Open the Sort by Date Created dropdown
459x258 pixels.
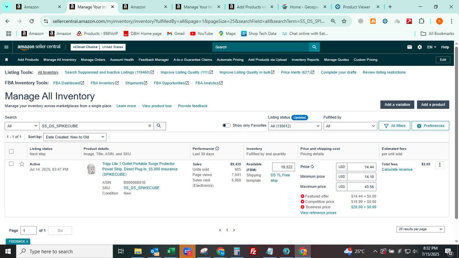point(75,137)
